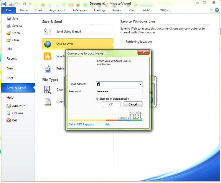Click the OK button in login dialog

point(111,104)
